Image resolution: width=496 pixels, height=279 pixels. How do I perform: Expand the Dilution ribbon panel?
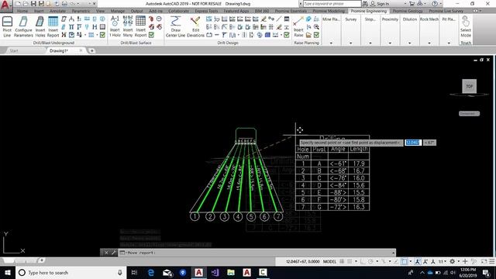410,43
